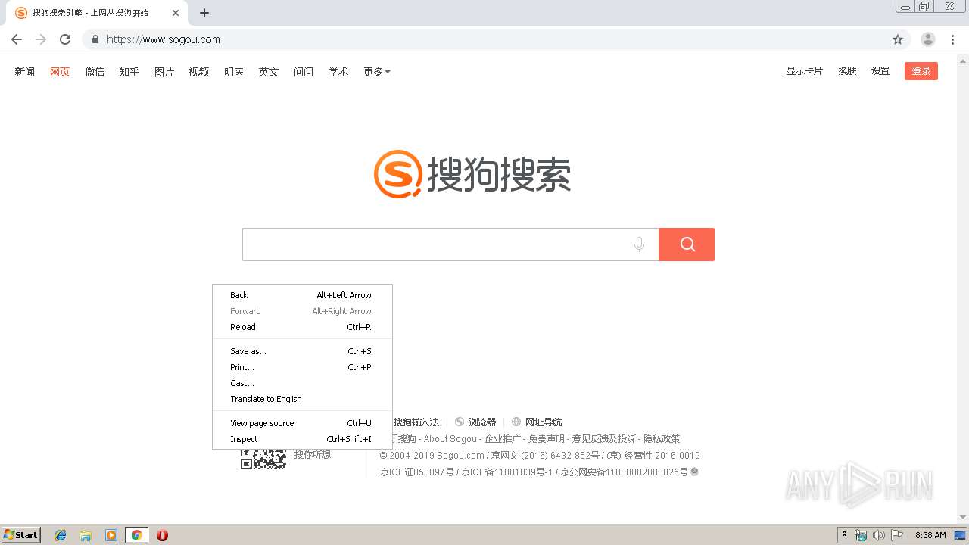Open the 京ICP证050897号 link
Image resolution: width=969 pixels, height=545 pixels.
[417, 472]
